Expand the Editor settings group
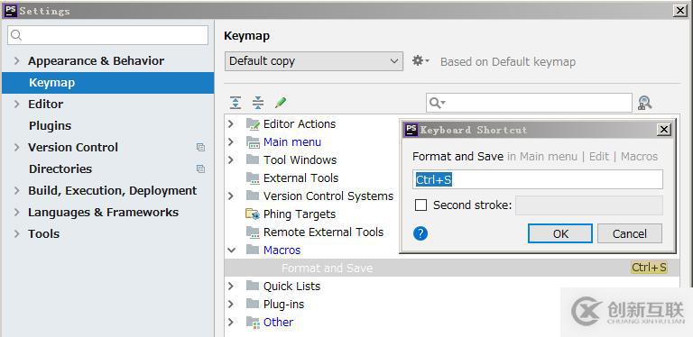The width and height of the screenshot is (693, 337). point(17,105)
